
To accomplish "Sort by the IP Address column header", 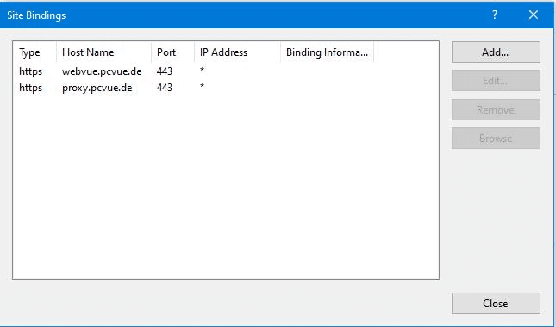I will (238, 52).
